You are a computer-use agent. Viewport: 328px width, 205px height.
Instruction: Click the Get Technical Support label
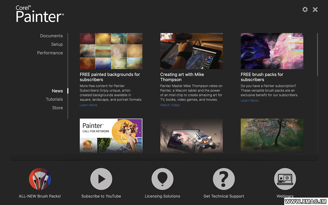tap(224, 196)
